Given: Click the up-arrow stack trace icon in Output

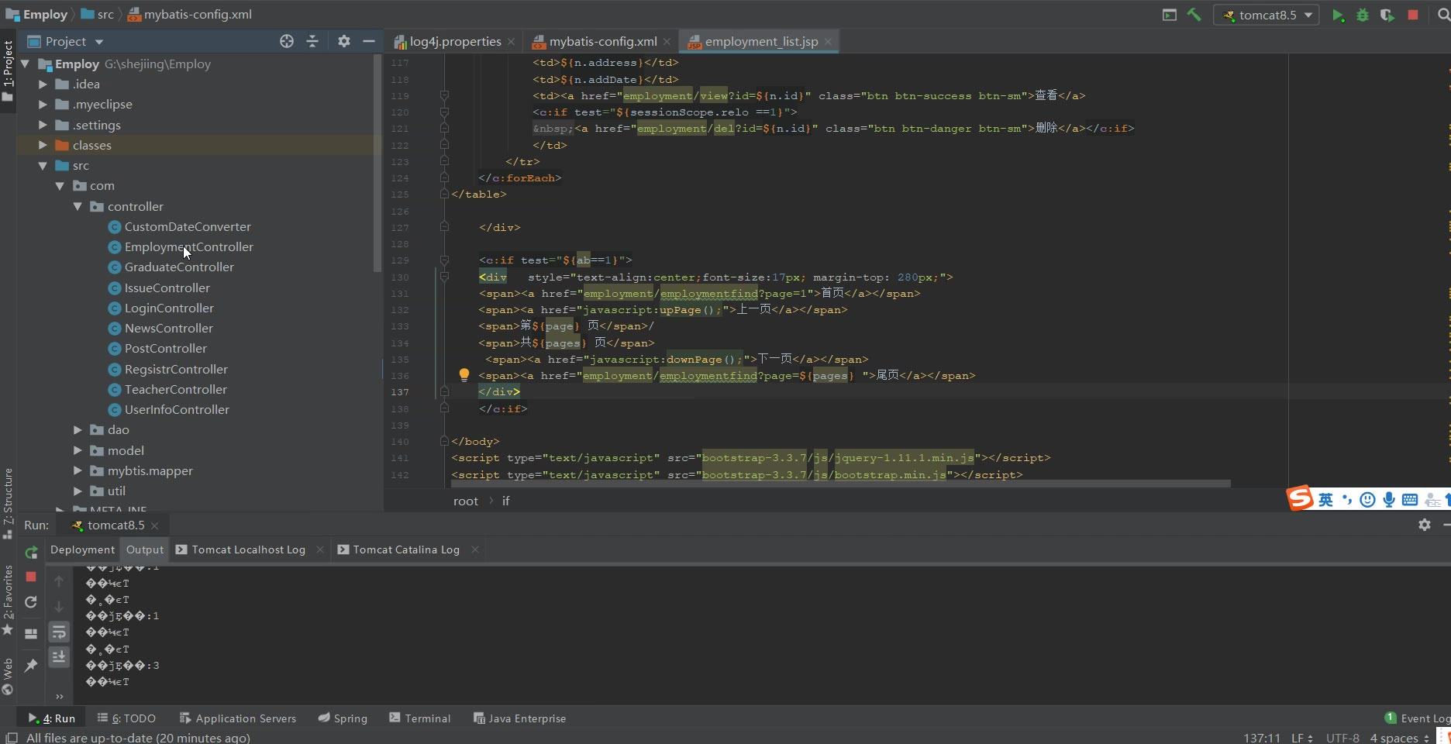Looking at the screenshot, I should pos(59,581).
